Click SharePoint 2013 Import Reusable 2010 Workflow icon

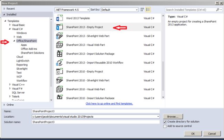[x=60, y=62]
